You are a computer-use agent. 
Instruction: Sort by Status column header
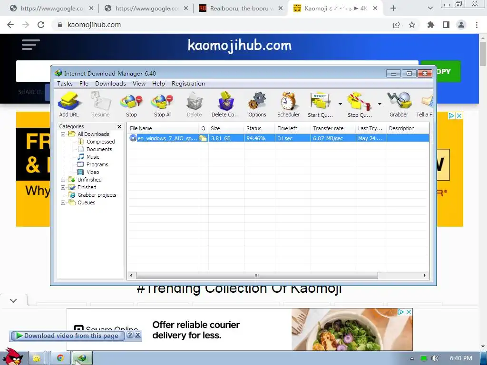tap(259, 128)
